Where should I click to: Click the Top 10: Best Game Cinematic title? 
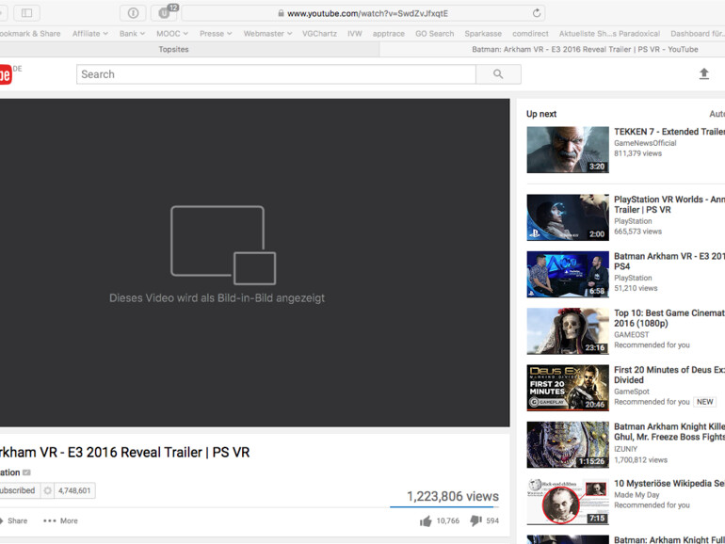(669, 318)
